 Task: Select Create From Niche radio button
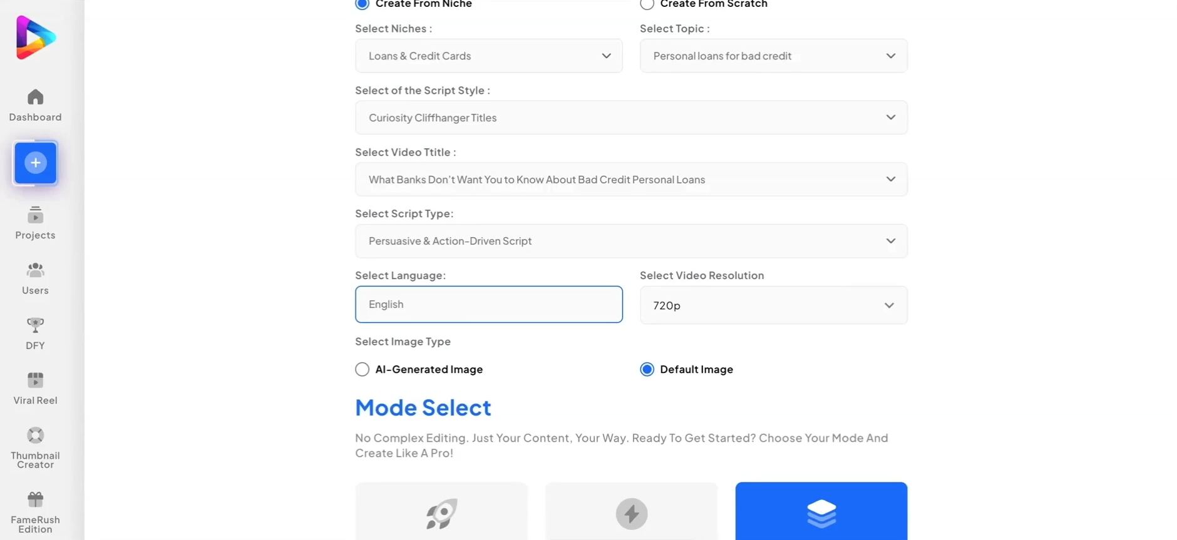pos(362,4)
